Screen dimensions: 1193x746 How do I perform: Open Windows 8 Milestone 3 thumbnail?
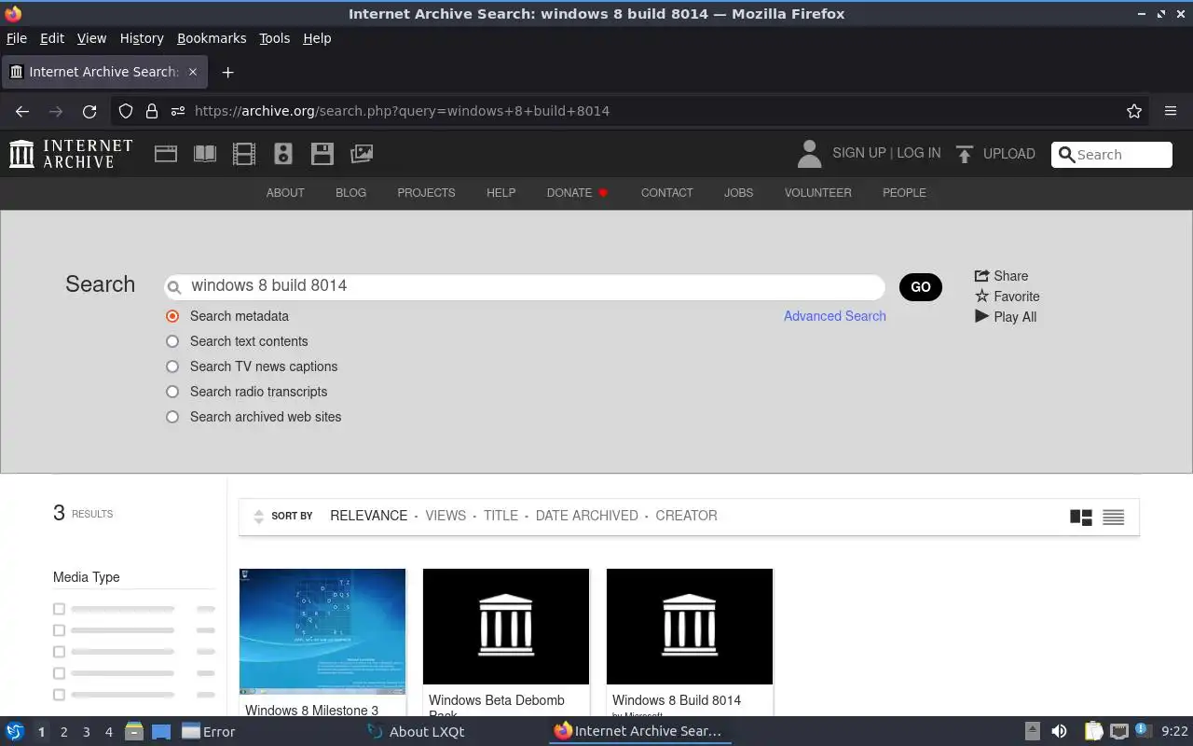tap(322, 631)
